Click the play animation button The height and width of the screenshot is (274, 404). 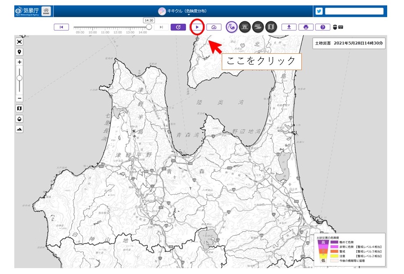click(x=197, y=27)
